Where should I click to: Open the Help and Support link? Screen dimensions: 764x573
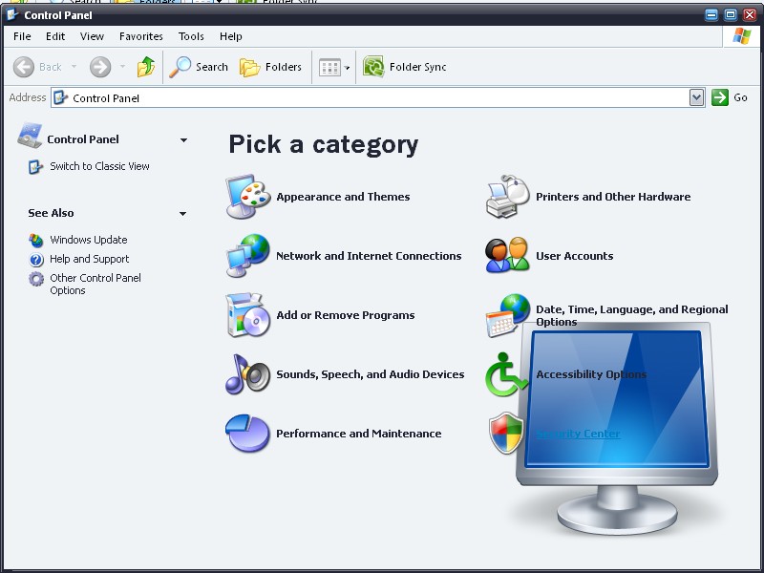point(89,259)
